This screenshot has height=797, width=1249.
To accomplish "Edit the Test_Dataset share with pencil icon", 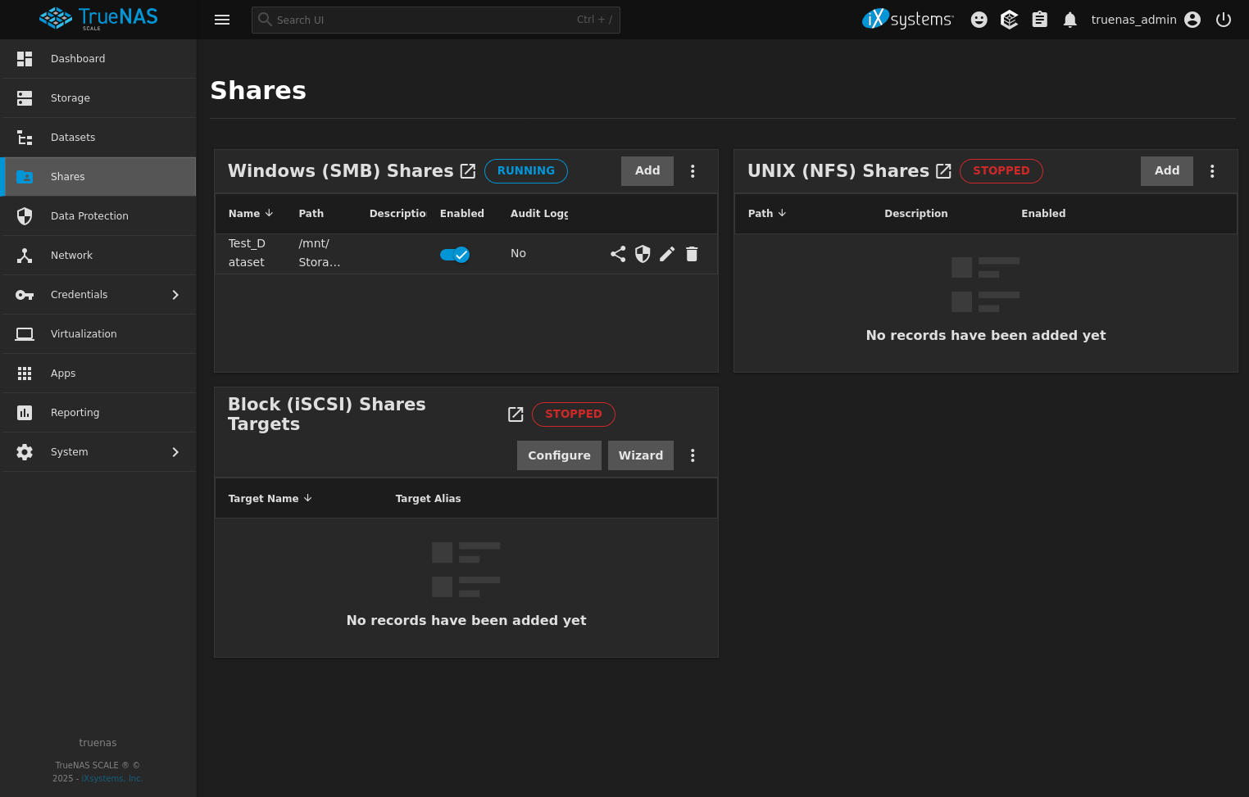I will point(667,254).
